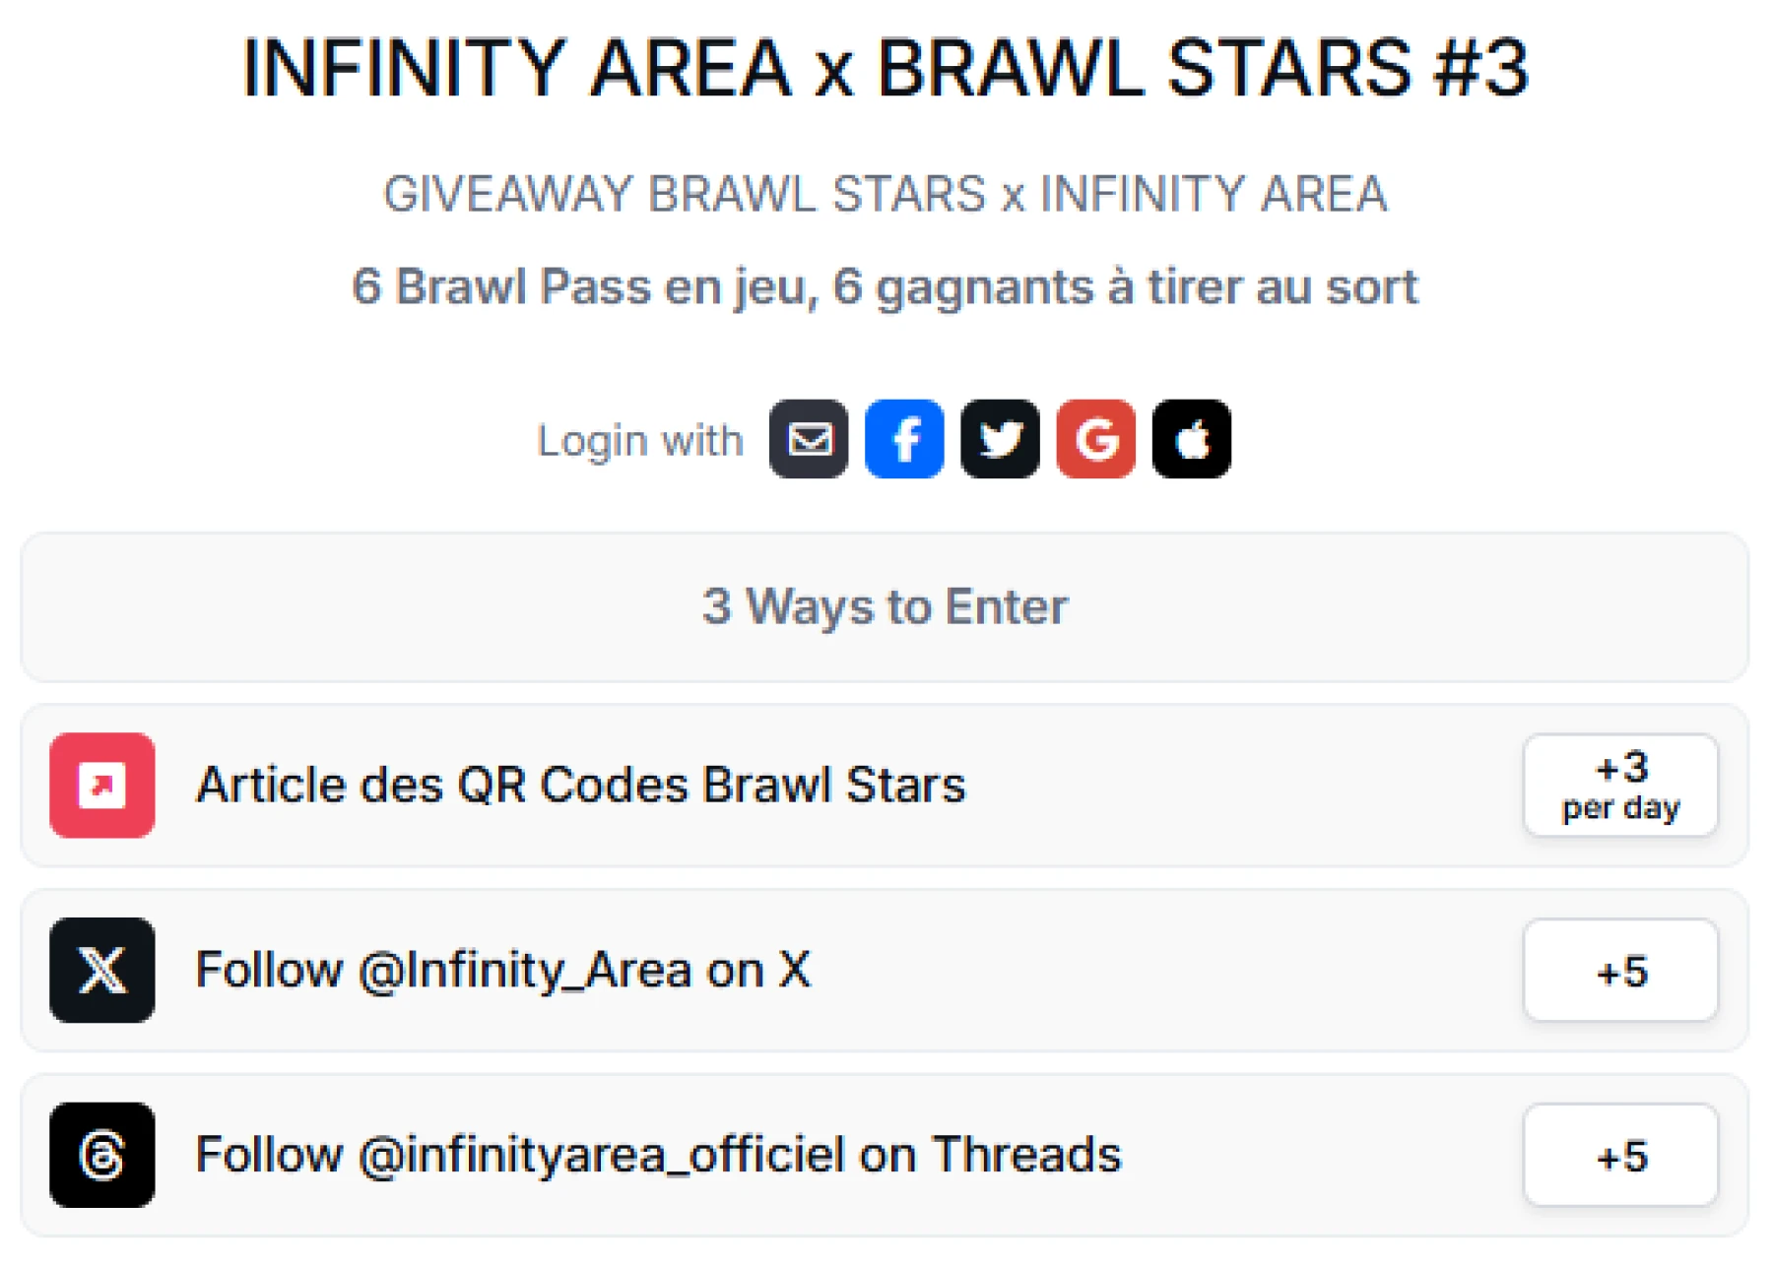Open the 3 Ways to Enter panel
Viewport: 1773px width, 1264px height.
pos(885,606)
